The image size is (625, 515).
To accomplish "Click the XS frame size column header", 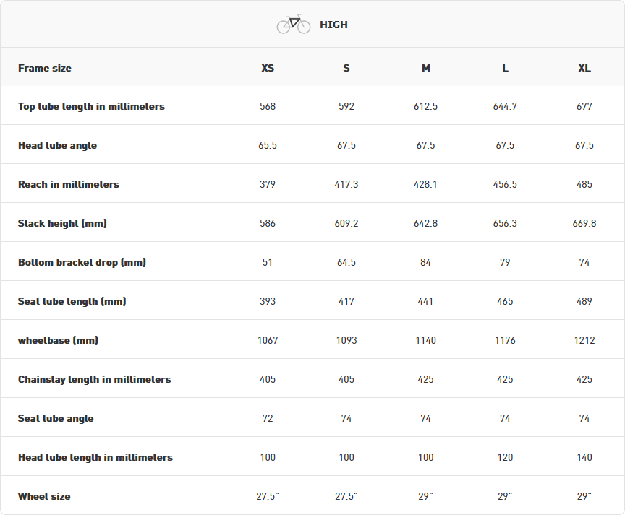I will [x=268, y=68].
